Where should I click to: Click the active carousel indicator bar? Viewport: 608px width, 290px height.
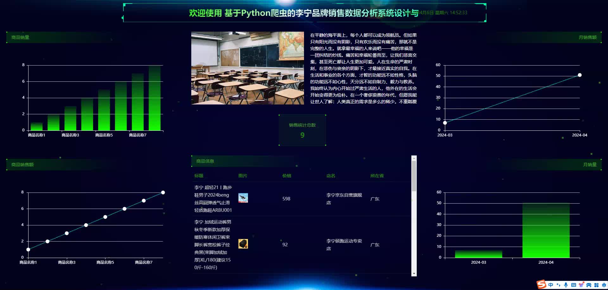click(260, 100)
